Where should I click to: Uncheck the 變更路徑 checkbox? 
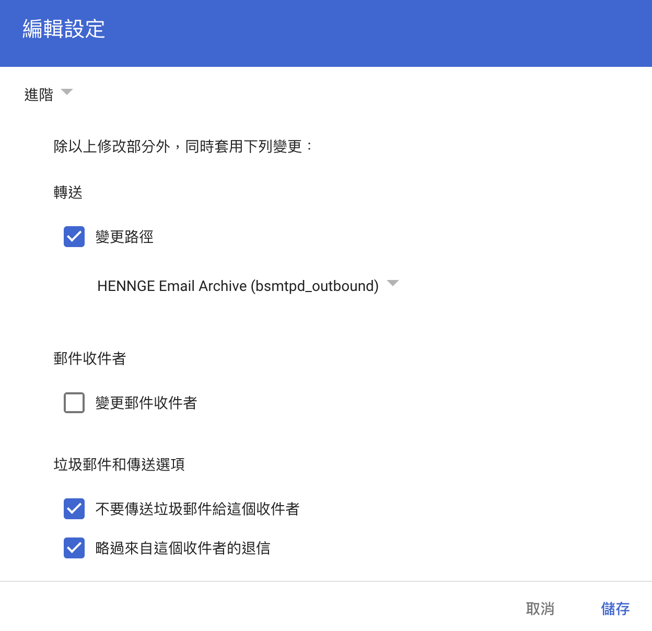(74, 237)
